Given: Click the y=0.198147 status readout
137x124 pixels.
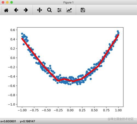Looking at the screenshot, I should pyautogui.click(x=27, y=121).
